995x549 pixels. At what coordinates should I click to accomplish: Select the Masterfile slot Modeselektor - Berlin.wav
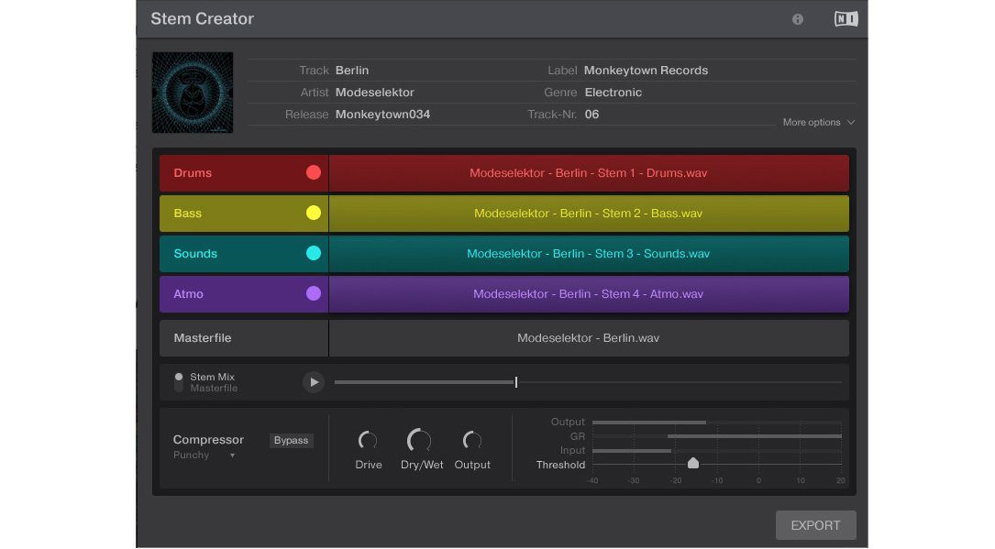pyautogui.click(x=588, y=338)
